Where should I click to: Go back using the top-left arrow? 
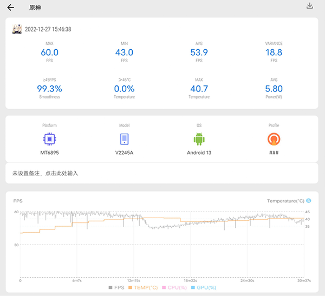10,8
